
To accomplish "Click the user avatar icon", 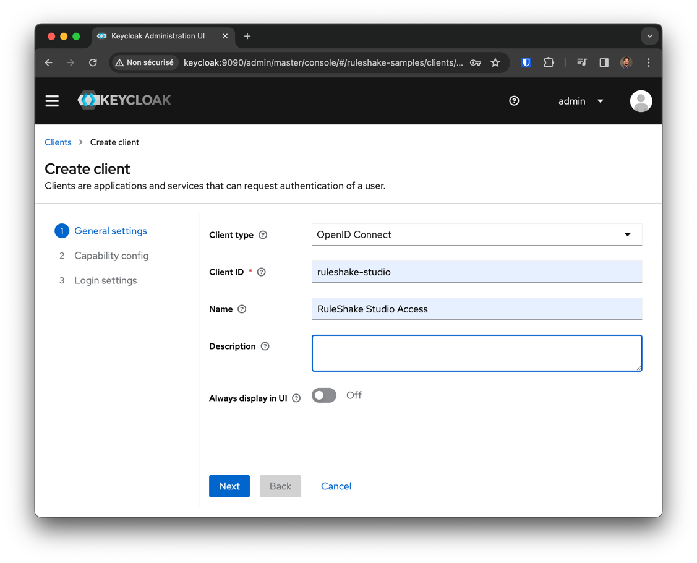I will click(641, 101).
